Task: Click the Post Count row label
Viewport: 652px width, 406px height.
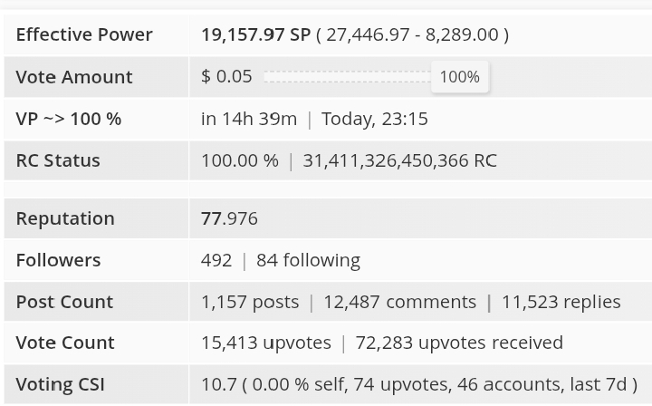Action: [64, 302]
